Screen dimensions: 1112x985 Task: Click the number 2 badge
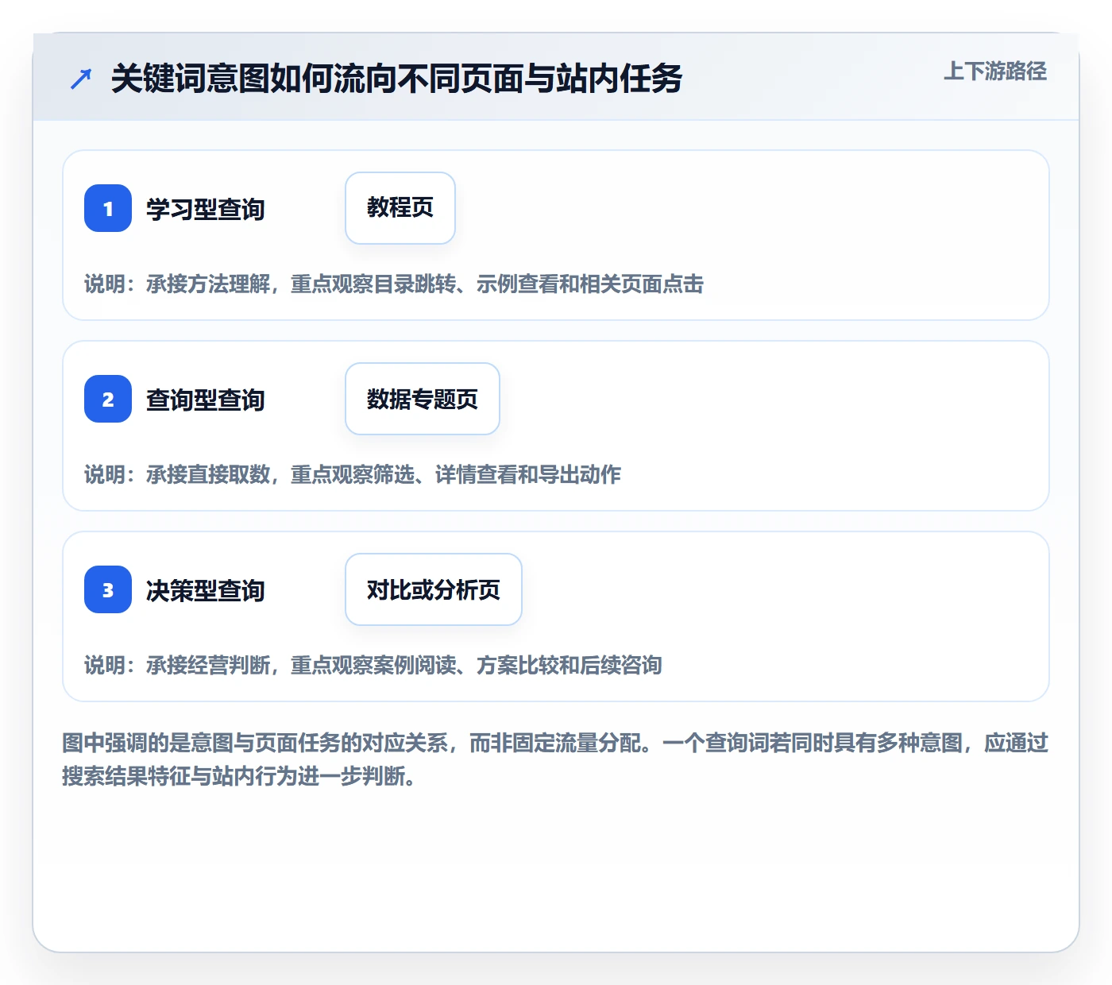click(108, 399)
